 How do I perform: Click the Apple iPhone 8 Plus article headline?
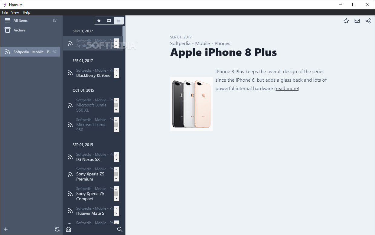223,52
